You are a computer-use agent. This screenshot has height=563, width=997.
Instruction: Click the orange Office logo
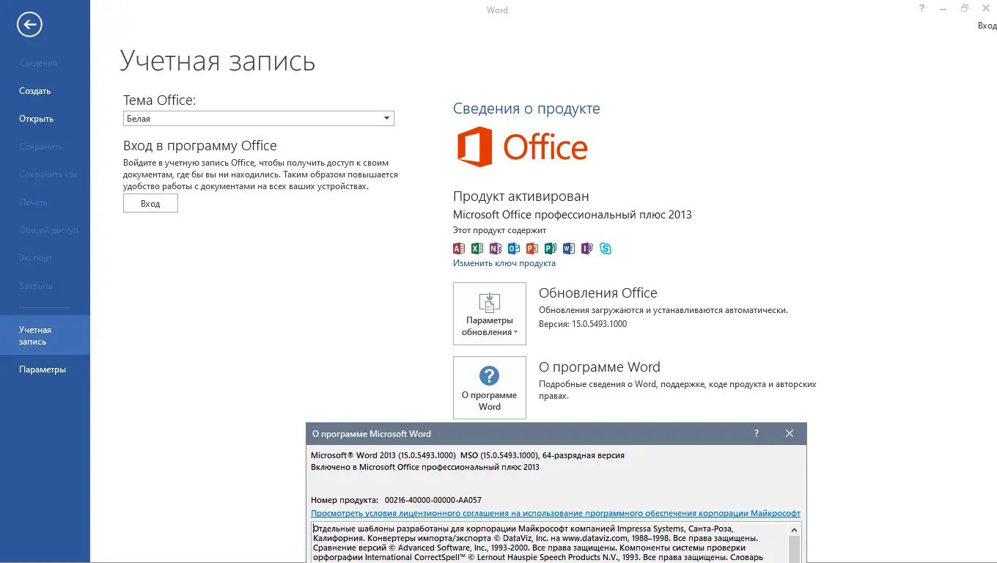tap(523, 147)
